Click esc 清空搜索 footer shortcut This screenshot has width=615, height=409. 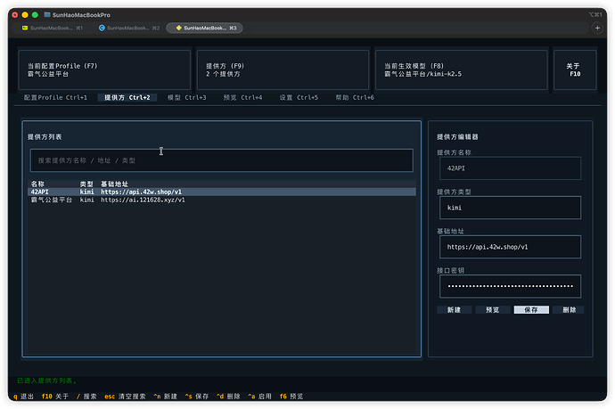[125, 397]
